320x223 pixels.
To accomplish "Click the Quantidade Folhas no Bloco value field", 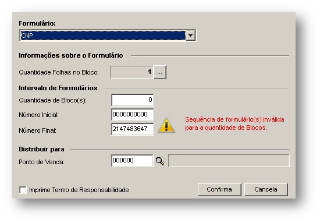I will pos(131,72).
